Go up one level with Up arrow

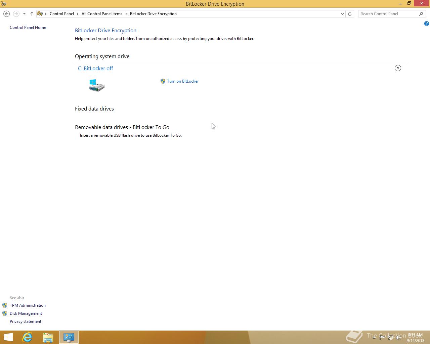[x=32, y=14]
